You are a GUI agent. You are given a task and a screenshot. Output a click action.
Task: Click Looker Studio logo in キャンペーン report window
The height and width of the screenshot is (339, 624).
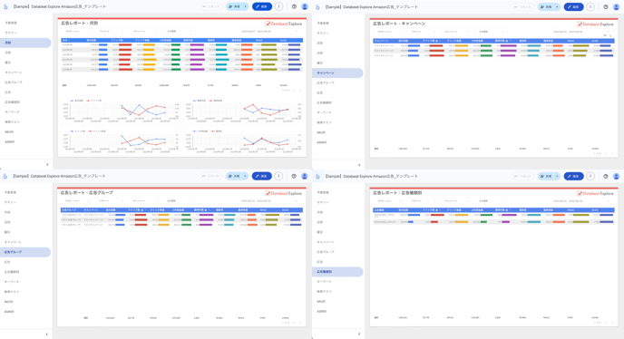click(317, 6)
